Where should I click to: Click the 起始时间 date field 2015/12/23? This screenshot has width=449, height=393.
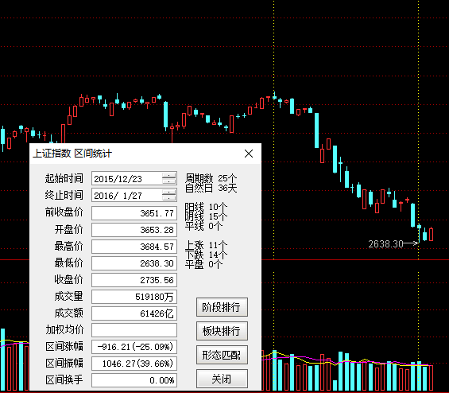click(127, 178)
